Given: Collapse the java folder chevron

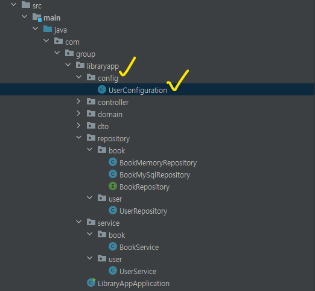Looking at the screenshot, I should pos(36,28).
